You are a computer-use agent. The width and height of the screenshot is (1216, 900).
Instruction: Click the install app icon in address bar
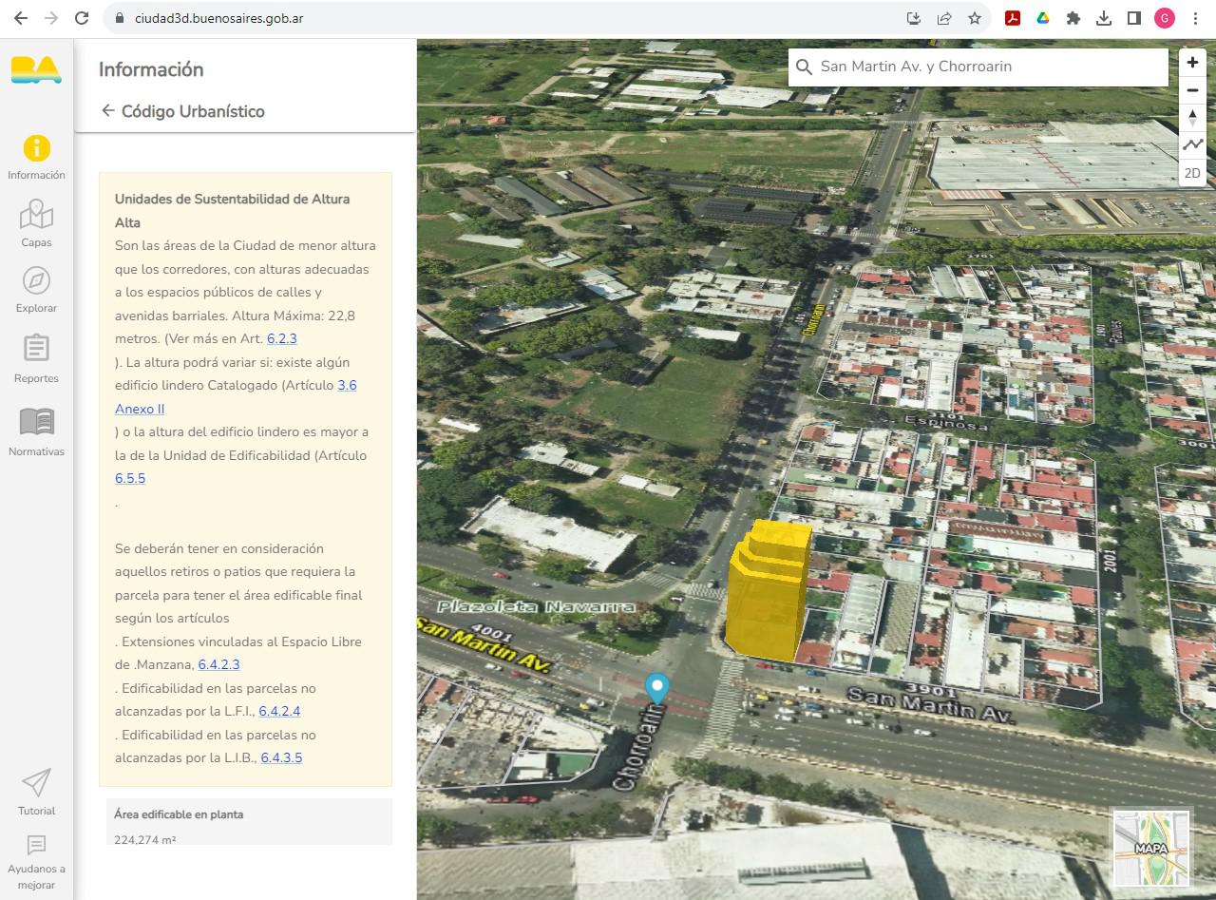(914, 18)
